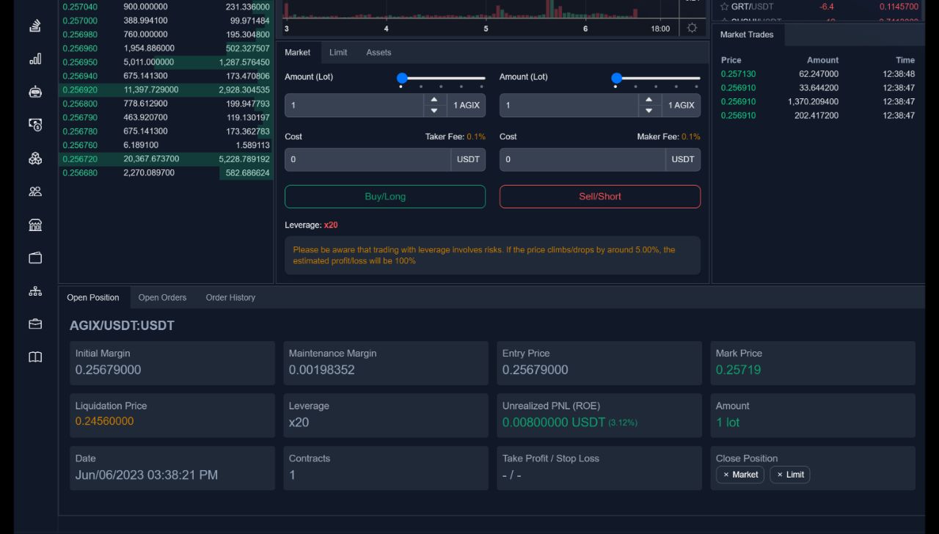
Task: Click the Sell/Short button
Action: pyautogui.click(x=599, y=197)
